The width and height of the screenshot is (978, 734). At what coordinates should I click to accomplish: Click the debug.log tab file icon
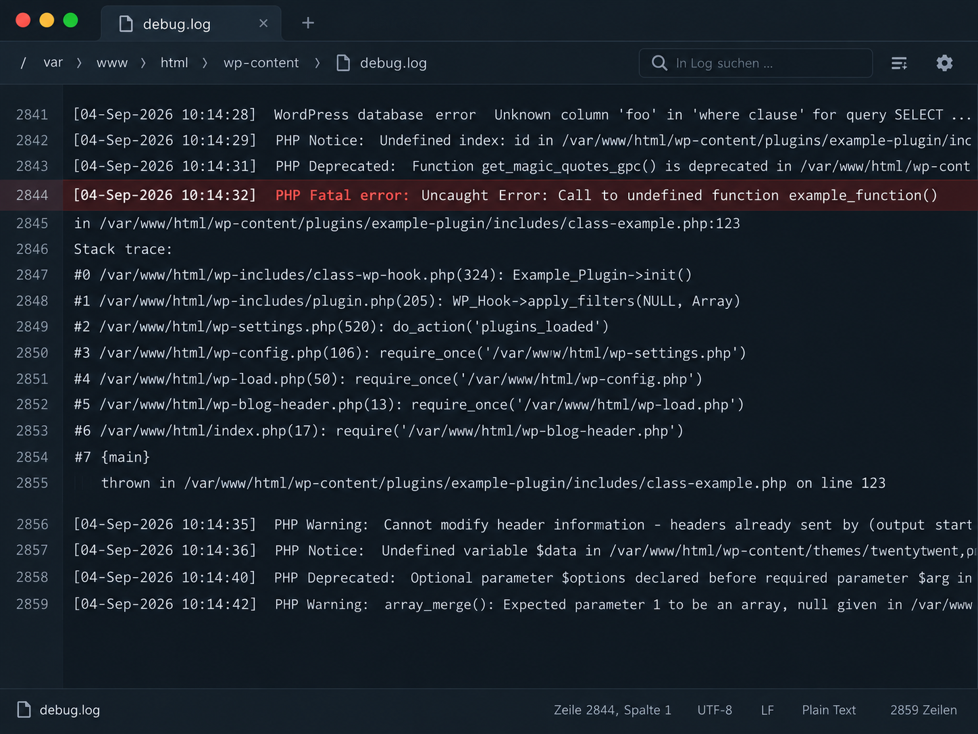126,24
